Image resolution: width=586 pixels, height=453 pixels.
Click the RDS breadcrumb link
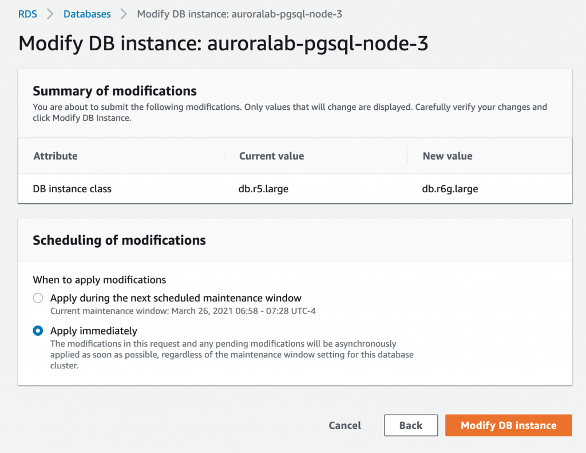(x=27, y=14)
